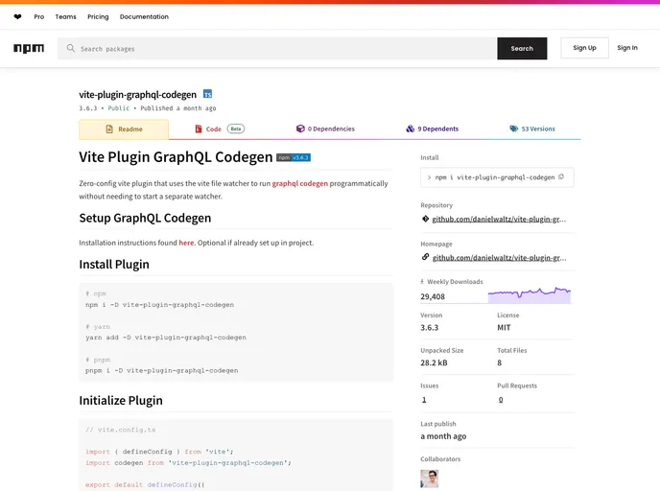Click the Sign In link
Image resolution: width=660 pixels, height=491 pixels.
pos(627,48)
